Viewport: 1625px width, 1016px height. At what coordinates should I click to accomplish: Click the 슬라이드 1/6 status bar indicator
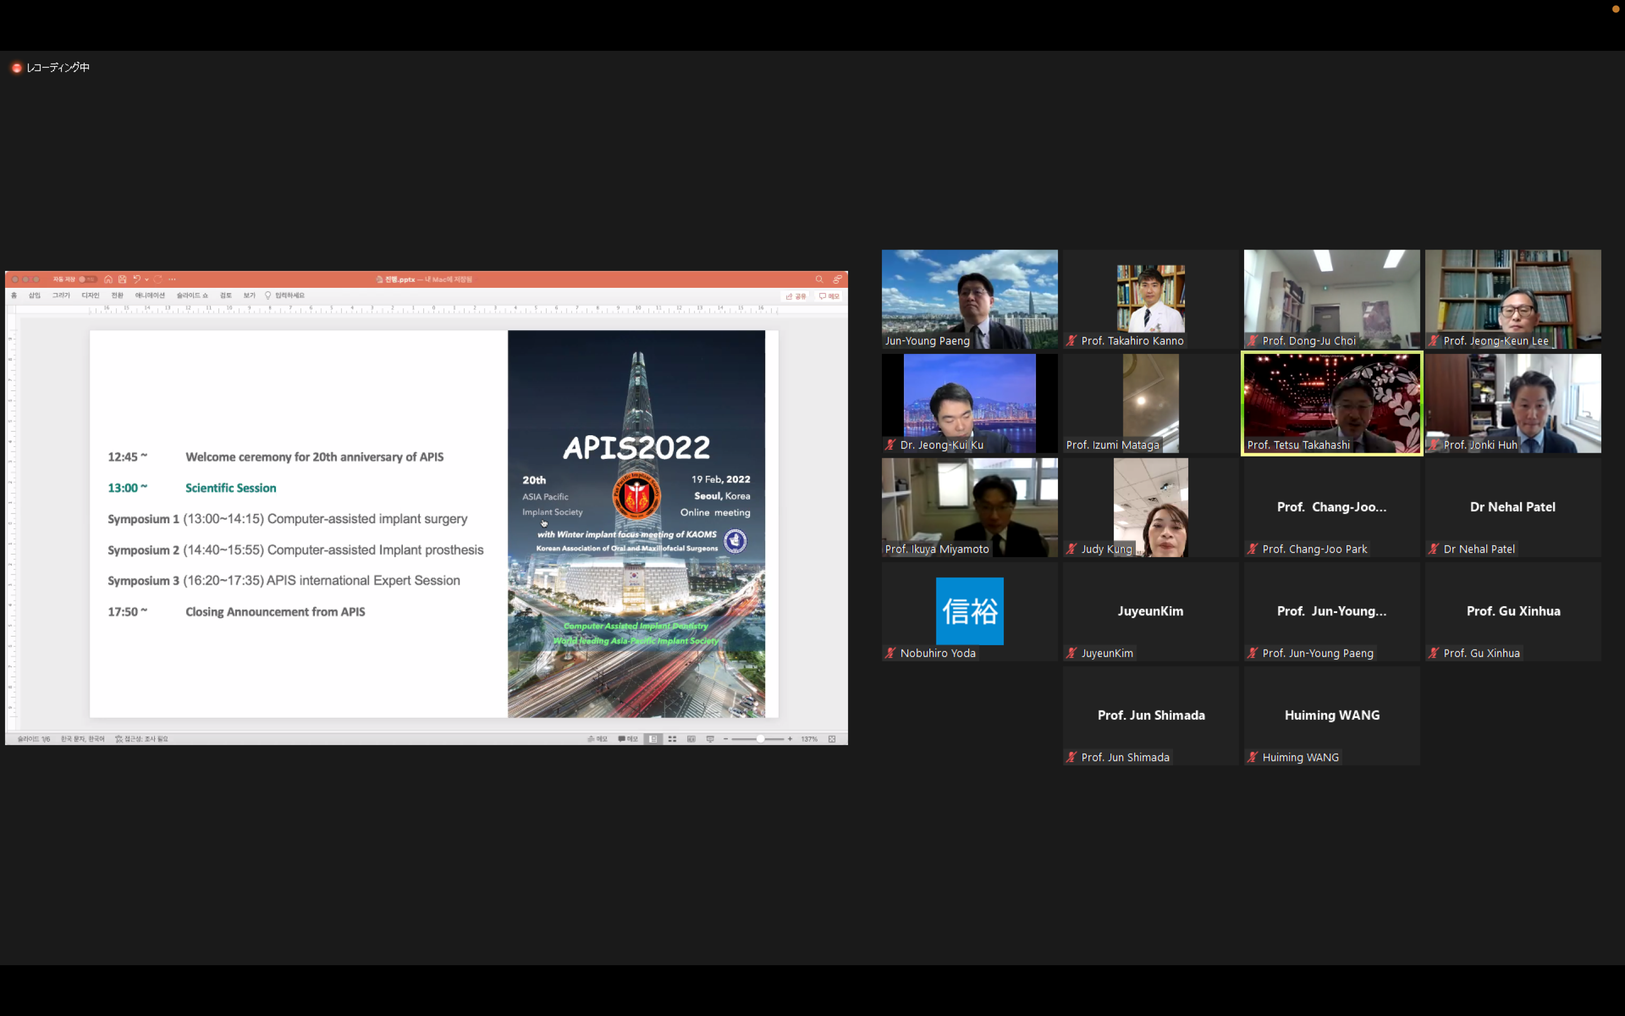point(34,739)
